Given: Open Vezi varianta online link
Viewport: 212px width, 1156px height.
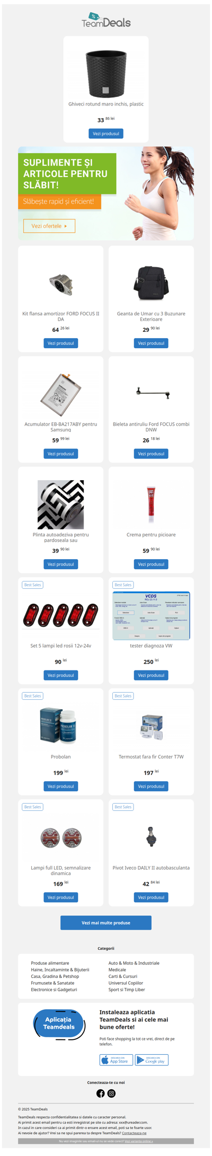Looking at the screenshot, I should point(138,1141).
